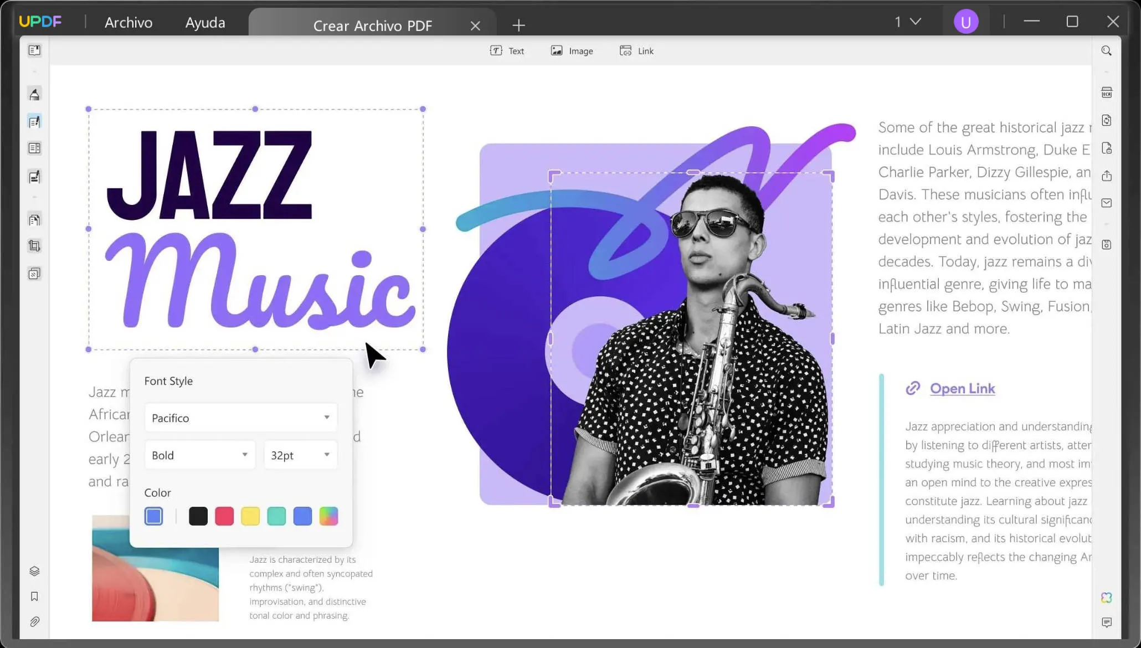The image size is (1141, 648).
Task: Click the Jazz Music title text element
Action: click(x=255, y=227)
